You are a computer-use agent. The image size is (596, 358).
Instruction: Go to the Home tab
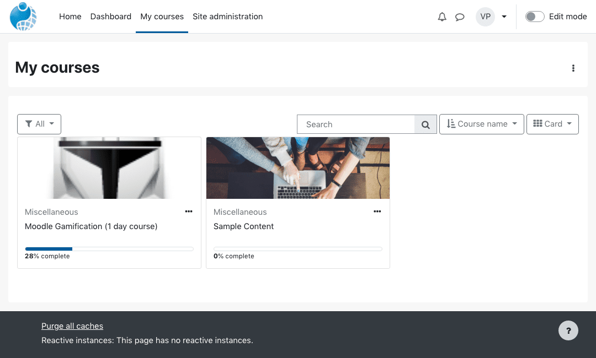pos(70,17)
